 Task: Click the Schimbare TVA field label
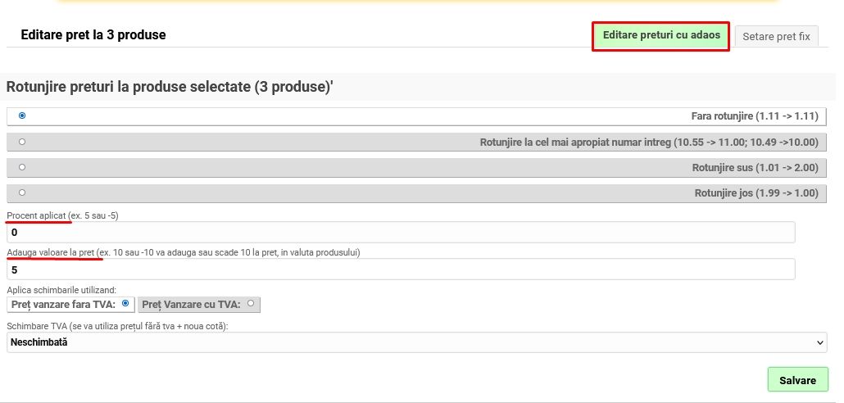tap(117, 326)
